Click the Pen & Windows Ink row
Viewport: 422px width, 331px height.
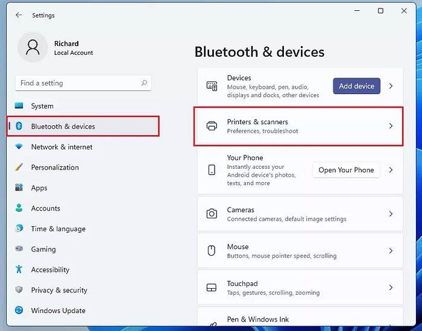coord(300,317)
